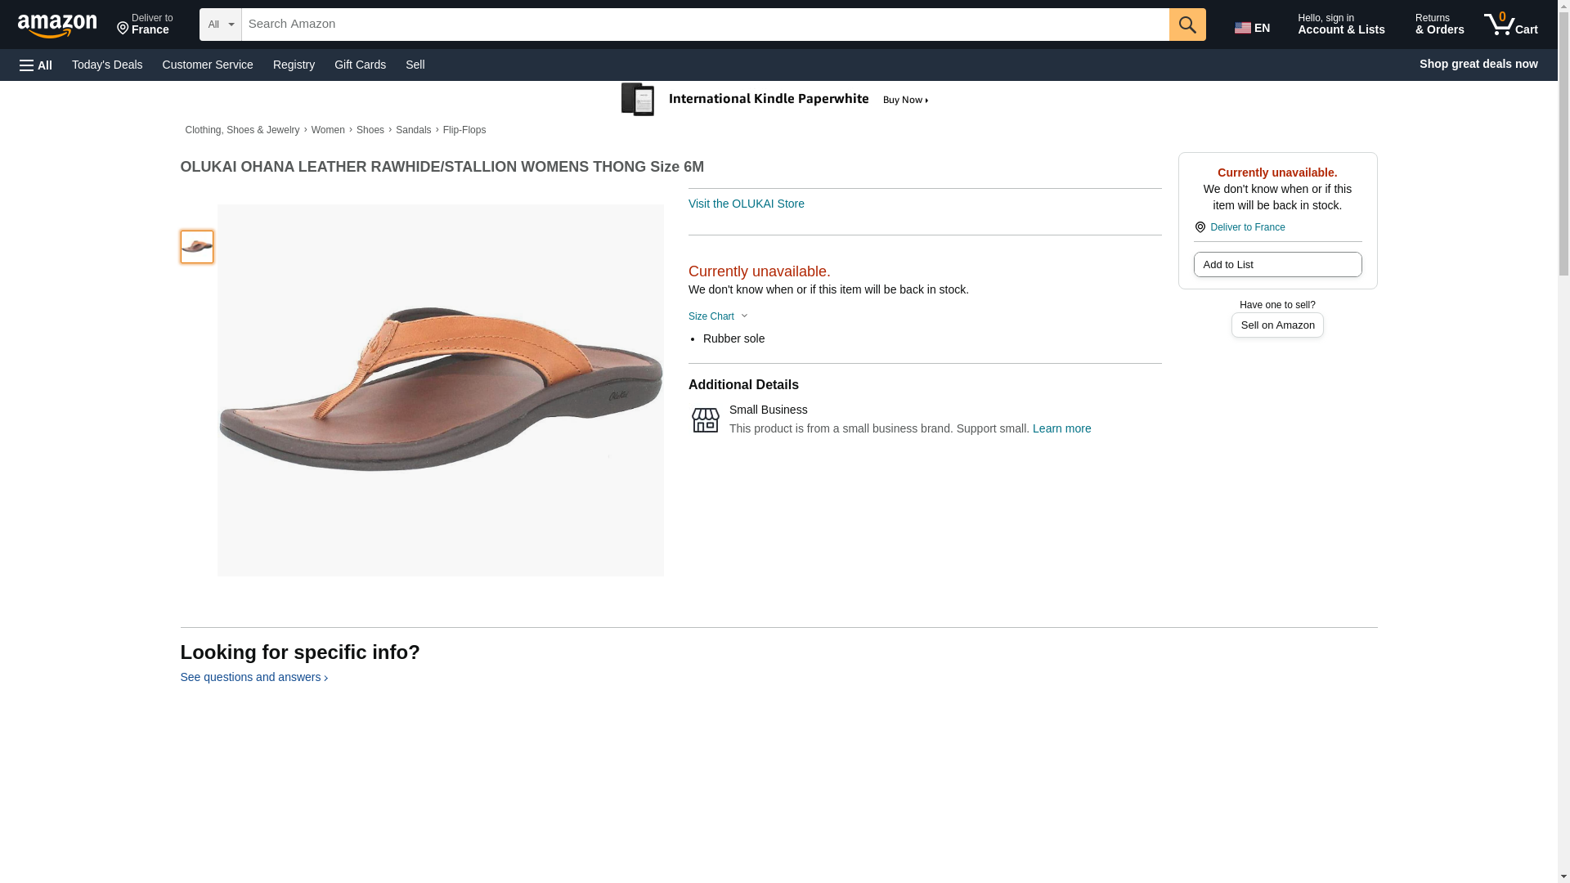Open the All hamburger menu

[x=36, y=65]
